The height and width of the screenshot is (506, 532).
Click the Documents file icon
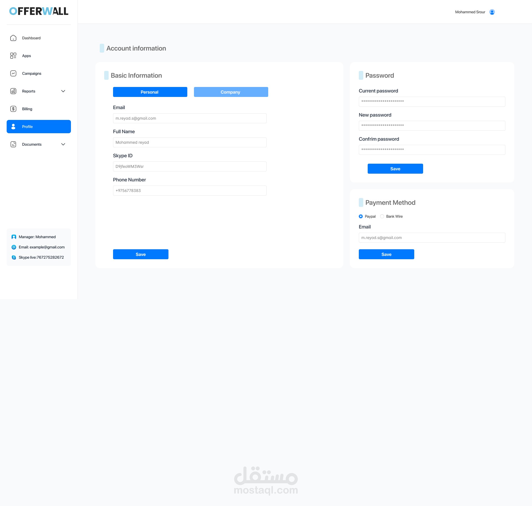pos(13,144)
